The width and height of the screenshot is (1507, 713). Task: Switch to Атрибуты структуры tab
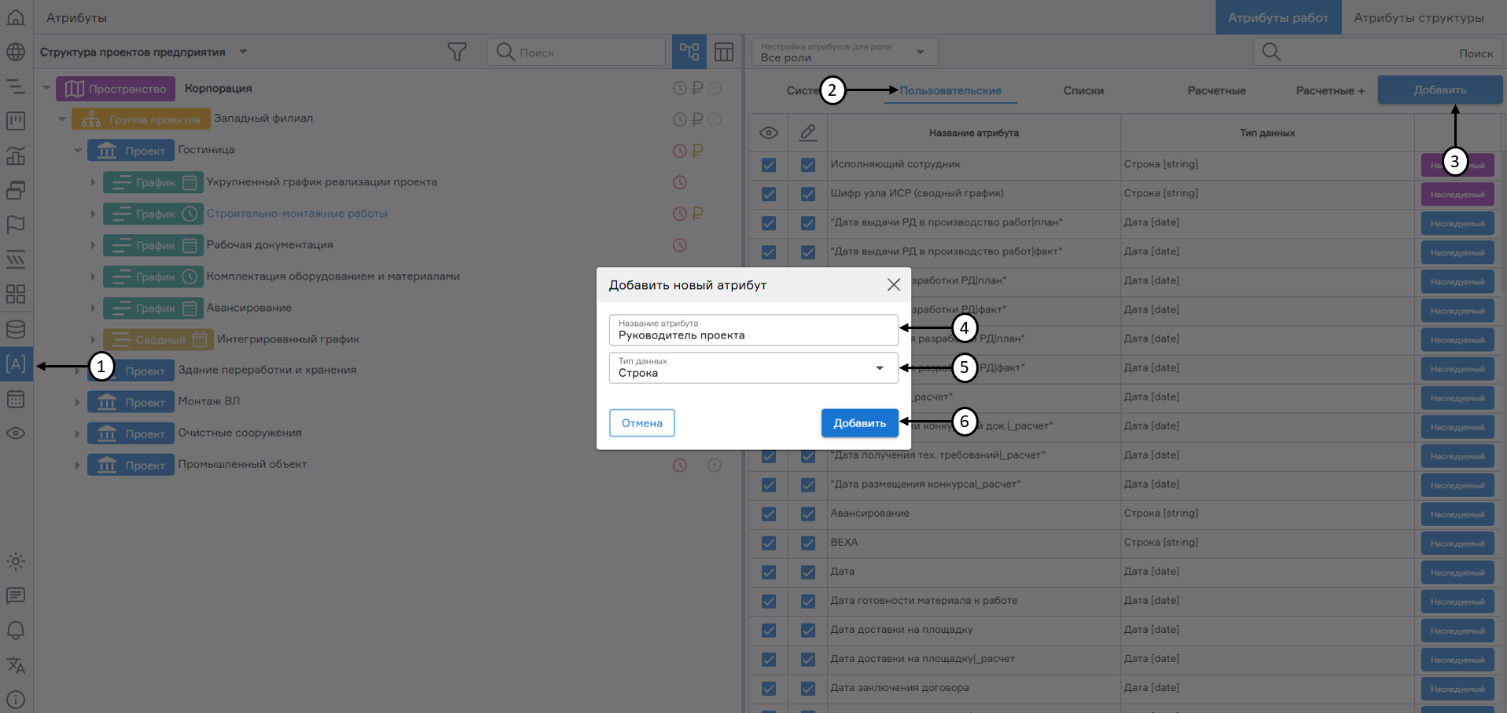(1419, 17)
